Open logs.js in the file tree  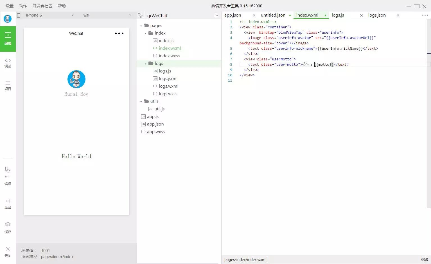[x=165, y=71]
